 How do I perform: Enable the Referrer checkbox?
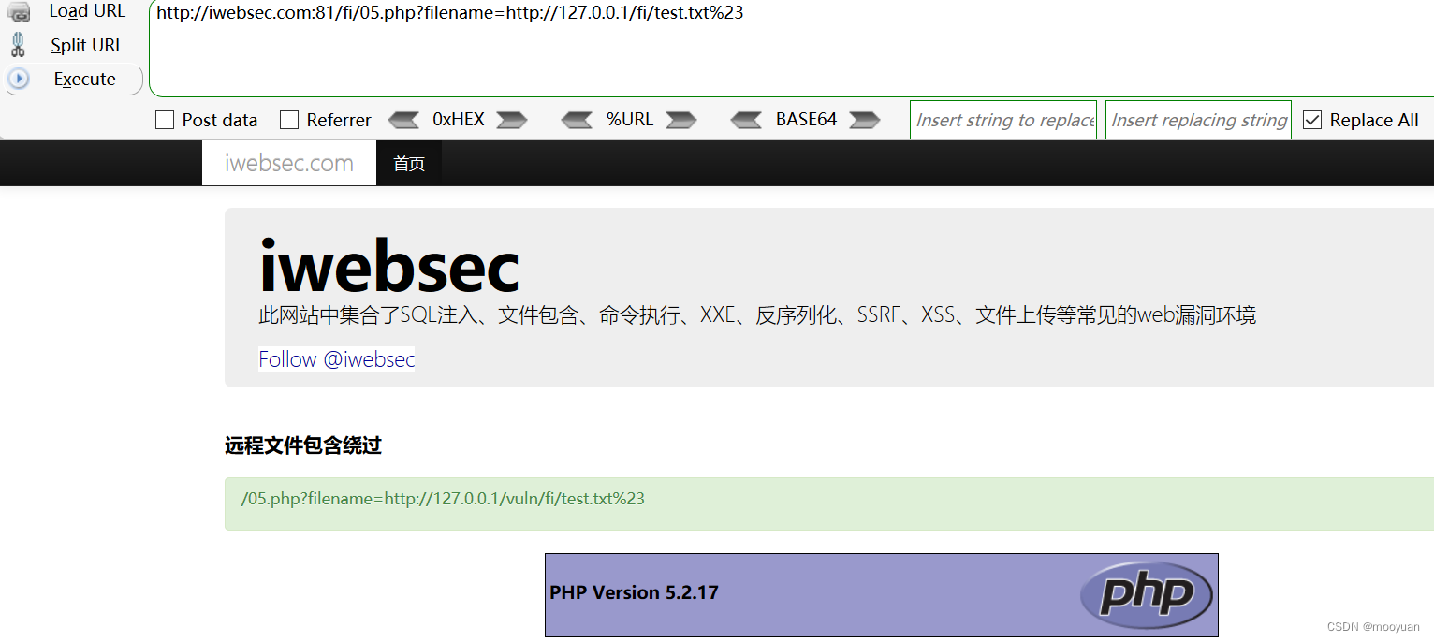tap(289, 120)
